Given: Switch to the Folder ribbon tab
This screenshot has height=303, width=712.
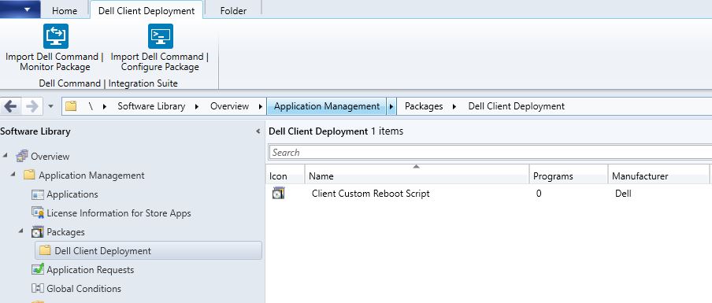Looking at the screenshot, I should pyautogui.click(x=233, y=10).
